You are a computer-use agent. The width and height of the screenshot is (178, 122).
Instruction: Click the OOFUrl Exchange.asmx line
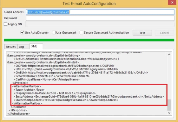click(64, 66)
